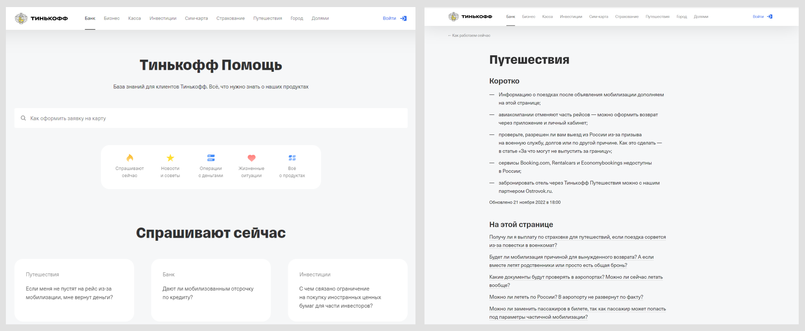Click bullet 'проверьте, разрешен ли вам выезд'
The height and width of the screenshot is (331, 805).
(x=580, y=143)
